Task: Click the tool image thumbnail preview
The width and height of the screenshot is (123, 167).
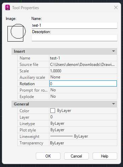Action: point(17,33)
